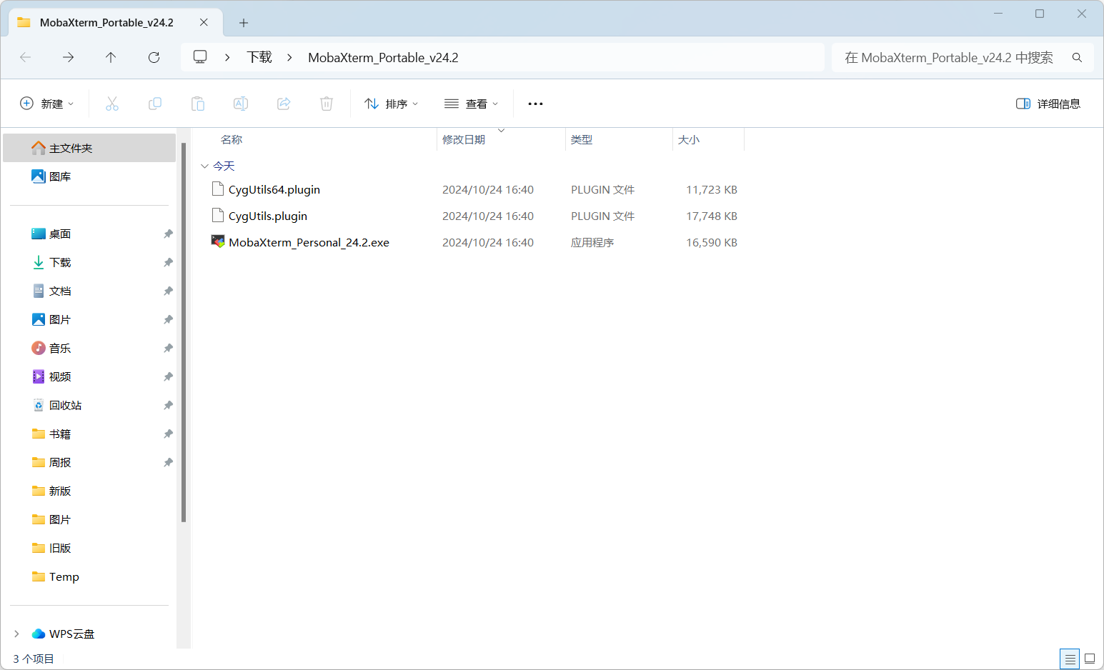Click the Delete trash can icon
The width and height of the screenshot is (1104, 670).
[x=327, y=104]
